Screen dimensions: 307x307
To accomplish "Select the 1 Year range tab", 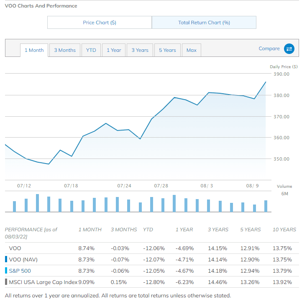I will [x=114, y=50].
